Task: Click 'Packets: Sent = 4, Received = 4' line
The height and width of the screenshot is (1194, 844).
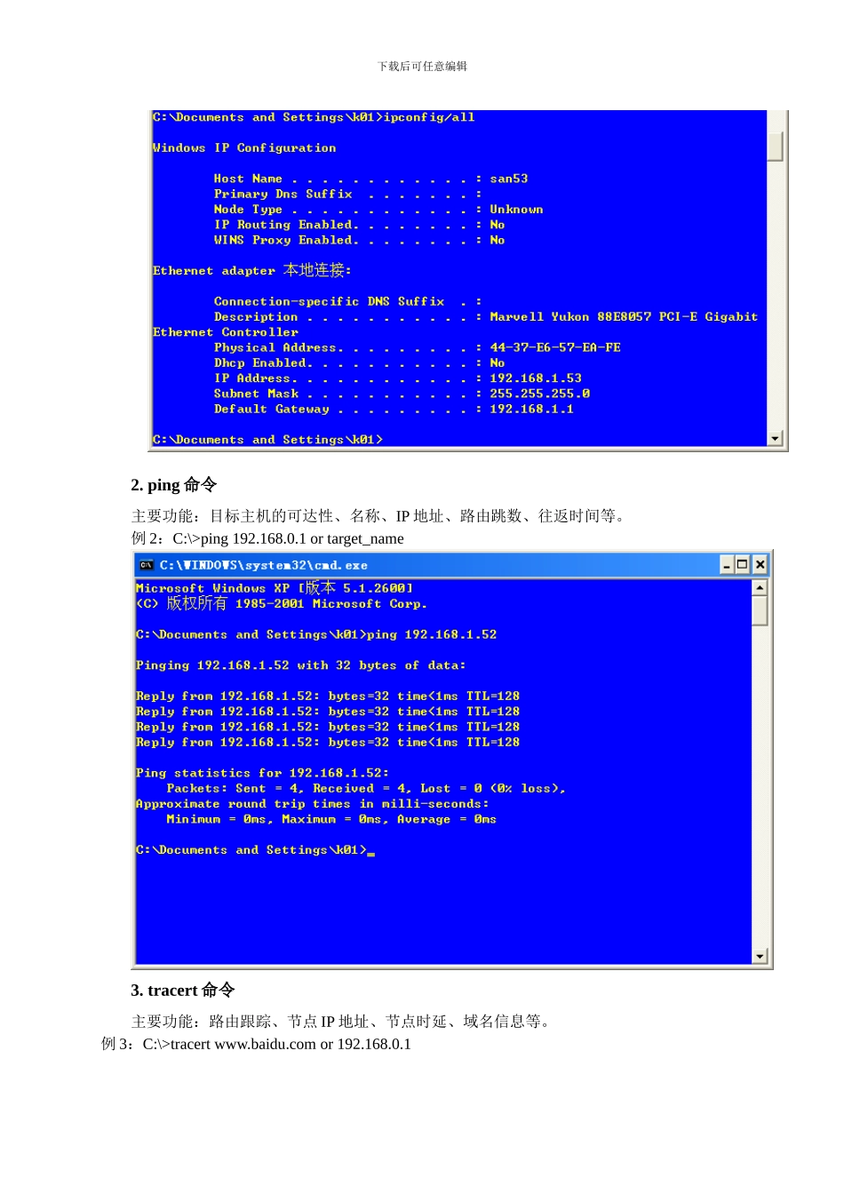Action: coord(366,789)
